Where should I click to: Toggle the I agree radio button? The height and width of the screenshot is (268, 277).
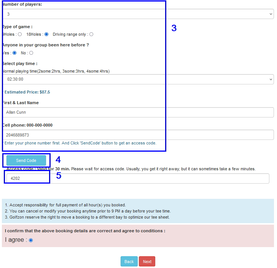(x=31, y=240)
